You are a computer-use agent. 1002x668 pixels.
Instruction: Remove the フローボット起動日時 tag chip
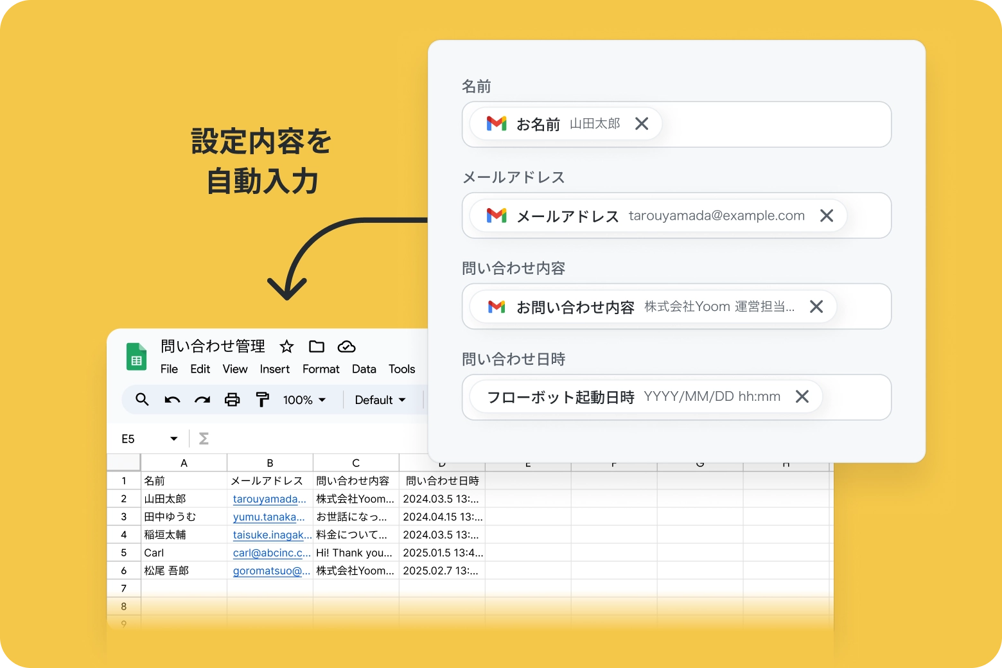tap(802, 397)
